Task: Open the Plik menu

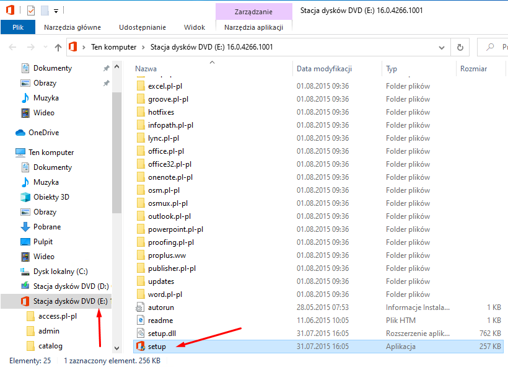Action: (x=18, y=27)
